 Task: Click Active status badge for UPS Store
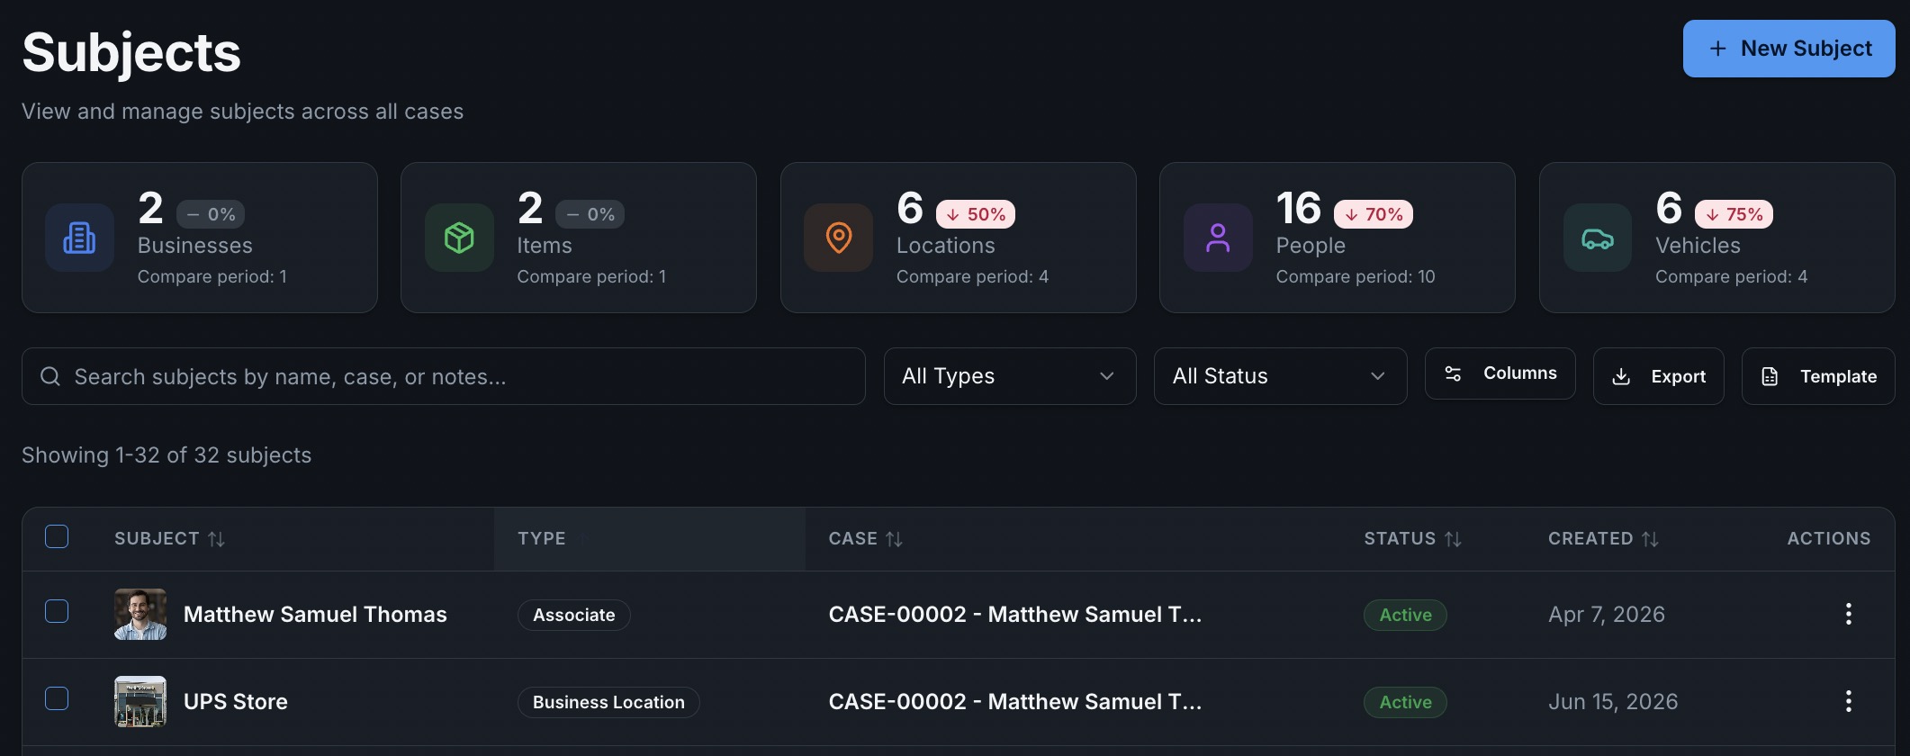1405,702
